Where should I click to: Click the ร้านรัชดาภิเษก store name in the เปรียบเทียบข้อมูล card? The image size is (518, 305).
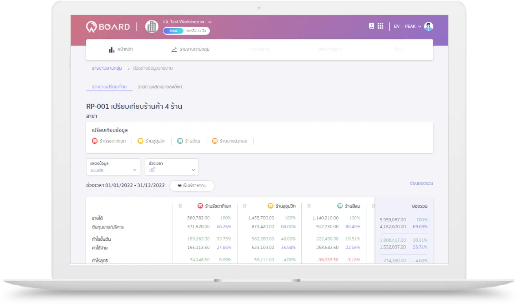coord(113,141)
